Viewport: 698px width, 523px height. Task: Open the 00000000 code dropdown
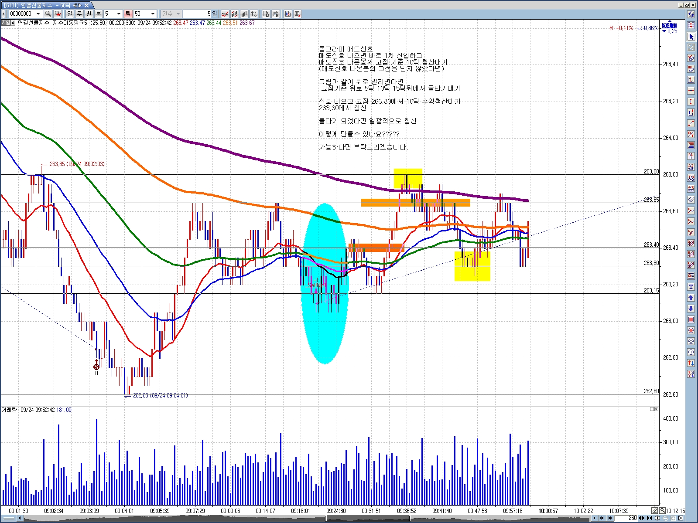point(38,14)
